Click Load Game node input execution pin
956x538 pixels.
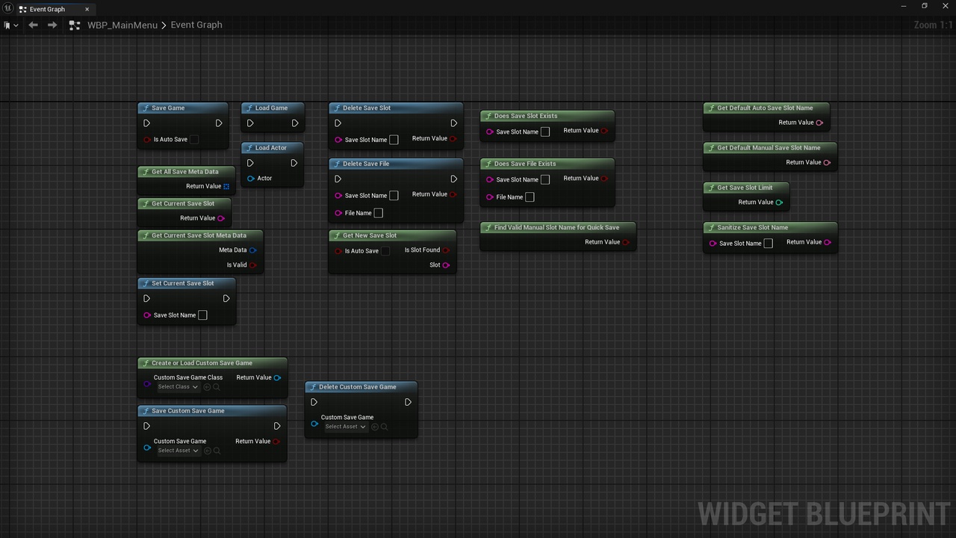tap(250, 123)
